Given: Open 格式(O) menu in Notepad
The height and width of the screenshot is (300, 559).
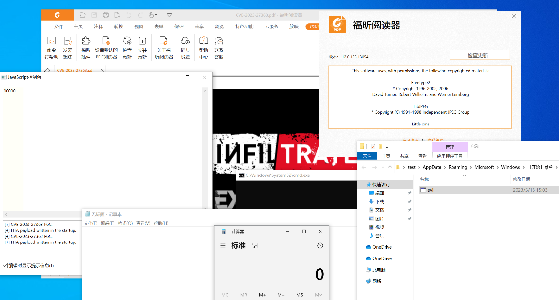Looking at the screenshot, I should click(x=125, y=223).
